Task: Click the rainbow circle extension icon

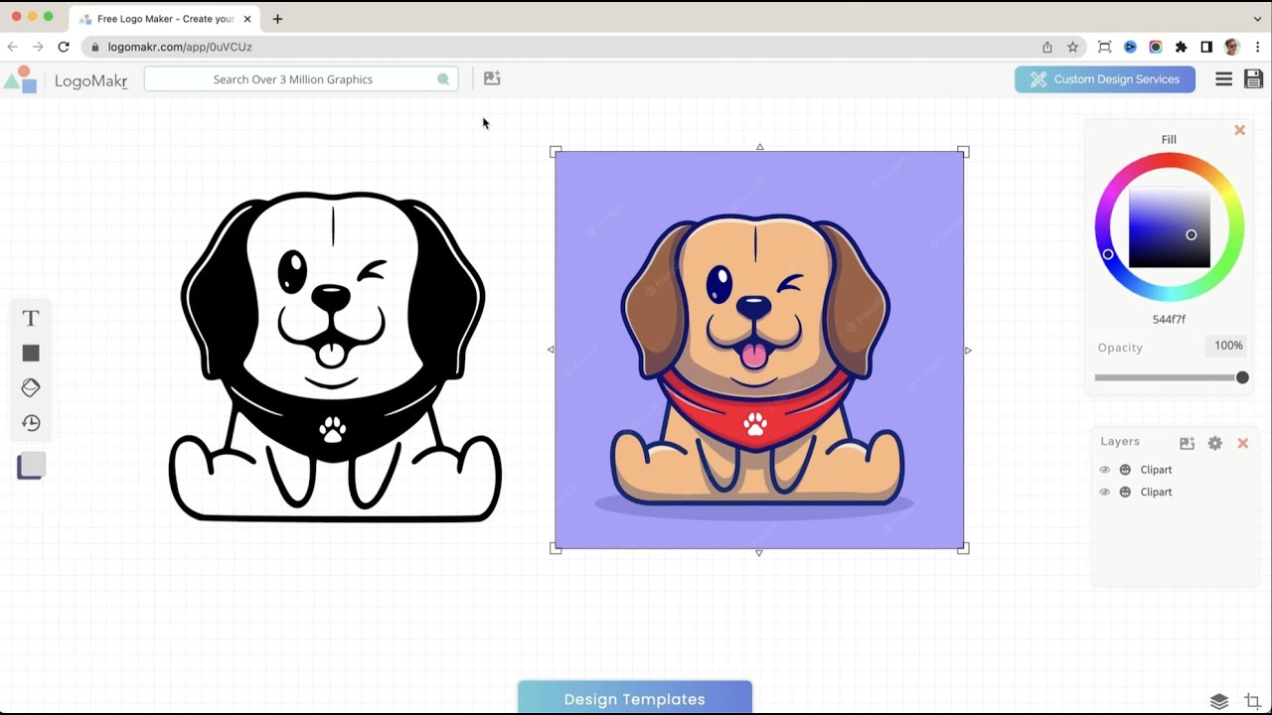Action: [x=1155, y=47]
